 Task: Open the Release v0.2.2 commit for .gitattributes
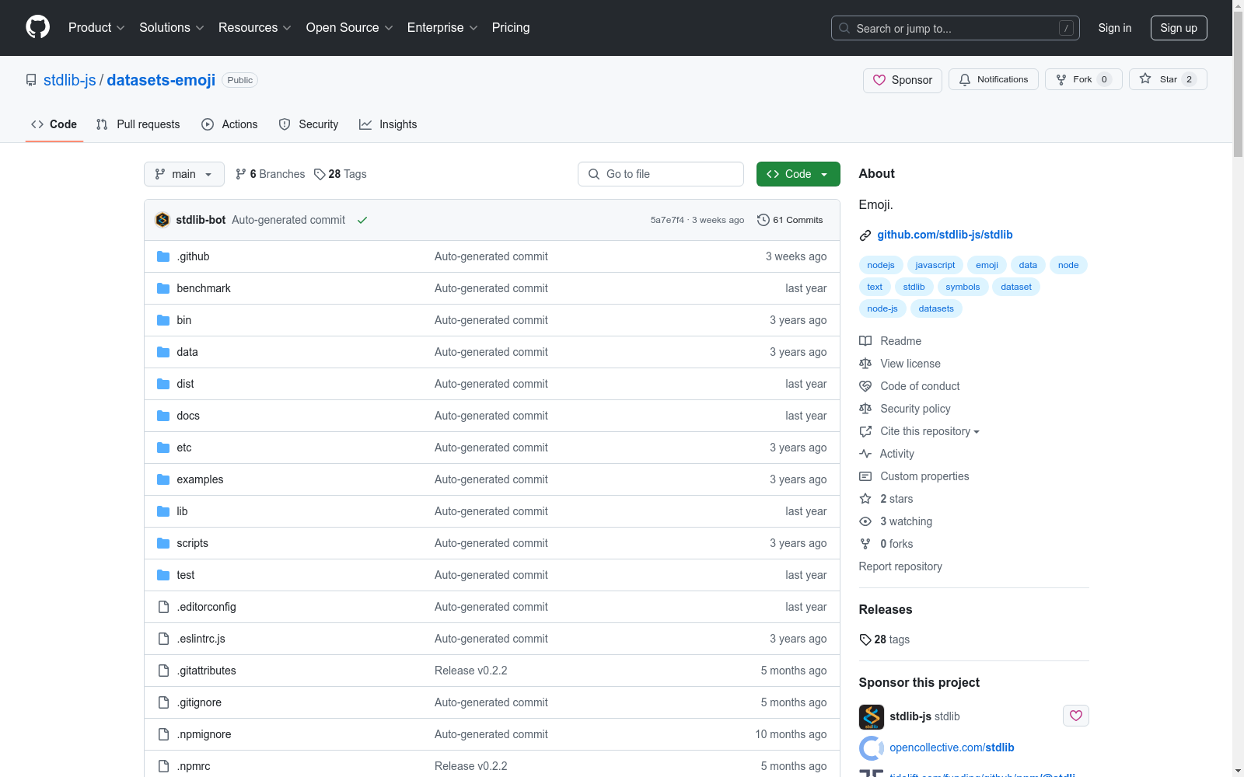pos(471,671)
